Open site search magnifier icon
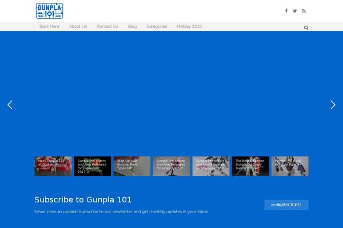The image size is (343, 228). (x=306, y=28)
